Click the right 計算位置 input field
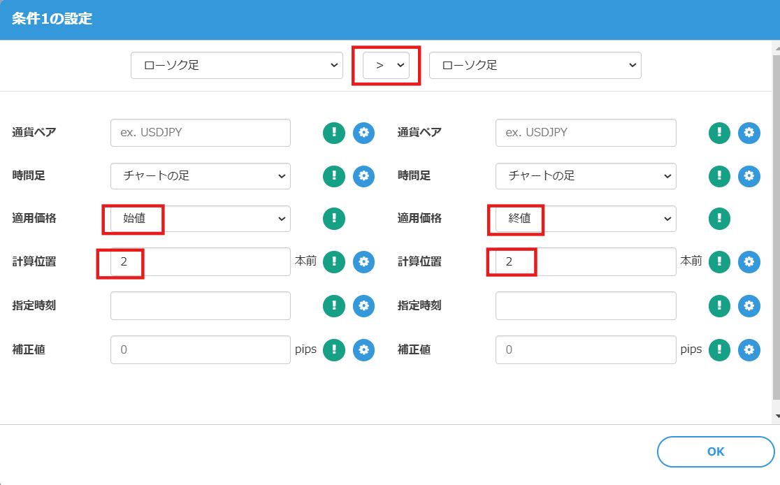 [586, 262]
